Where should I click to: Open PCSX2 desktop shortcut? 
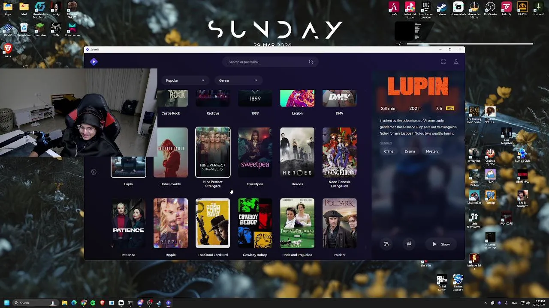pyautogui.click(x=8, y=30)
